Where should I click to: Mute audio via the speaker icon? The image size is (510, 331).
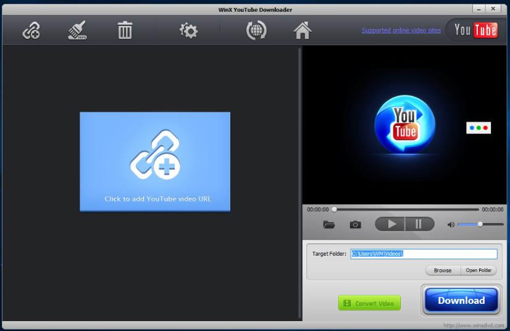(451, 225)
